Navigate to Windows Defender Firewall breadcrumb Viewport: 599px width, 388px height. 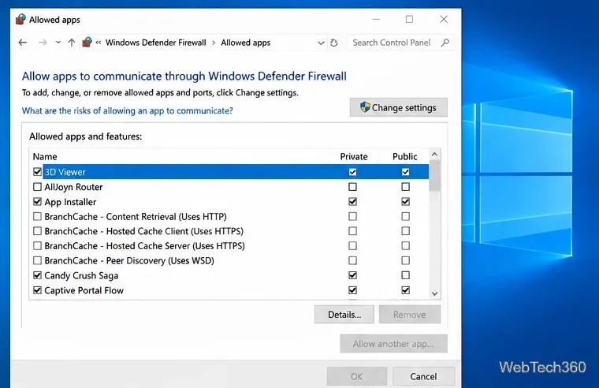coord(155,43)
